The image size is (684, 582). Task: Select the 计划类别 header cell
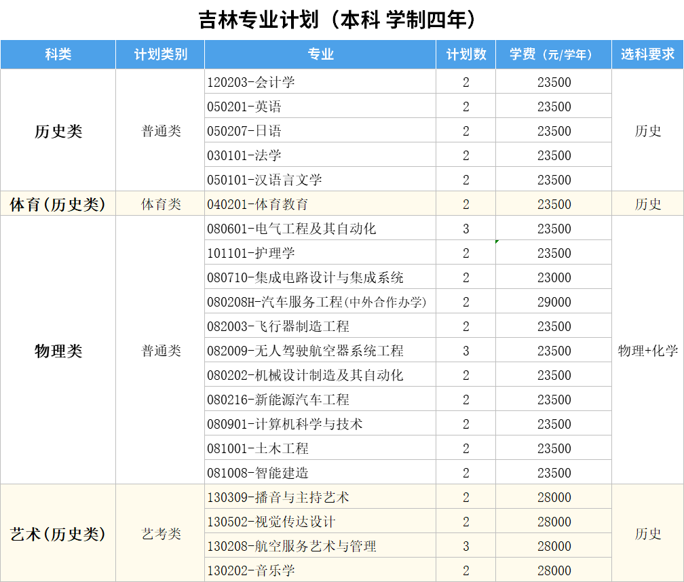click(160, 55)
